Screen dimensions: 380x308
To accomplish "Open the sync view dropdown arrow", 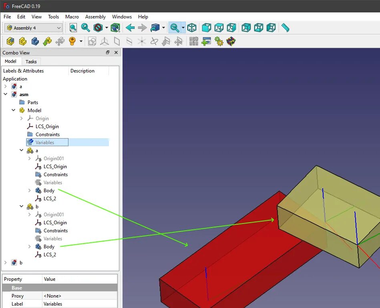I will click(x=183, y=28).
